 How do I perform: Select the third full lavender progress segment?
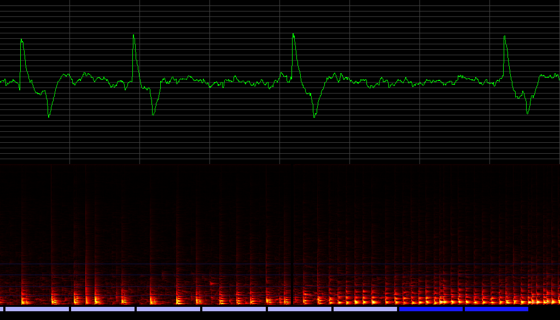(168, 309)
